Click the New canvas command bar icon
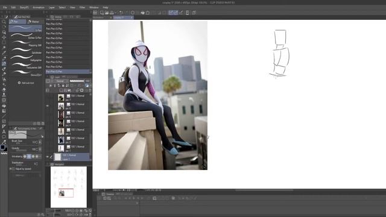The width and height of the screenshot is (386, 217). point(102,13)
